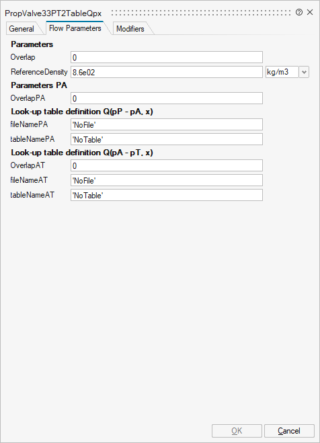Click the dotted drag handle in title bar

pos(201,13)
